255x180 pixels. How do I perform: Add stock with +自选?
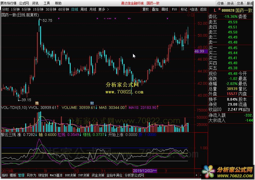[x=193, y=9]
